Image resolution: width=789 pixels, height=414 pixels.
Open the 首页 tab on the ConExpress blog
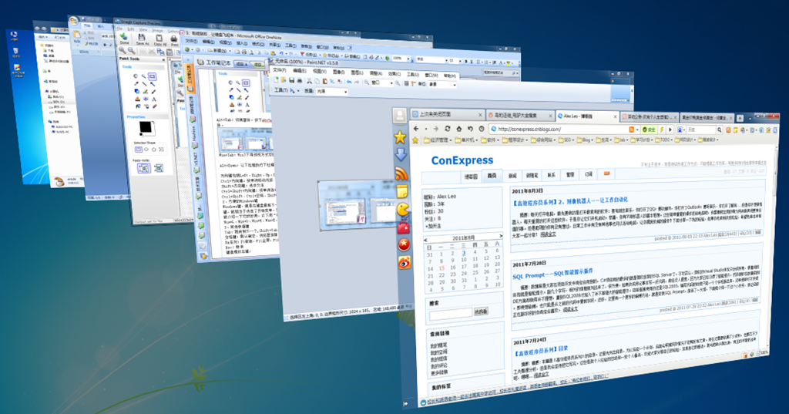point(492,176)
